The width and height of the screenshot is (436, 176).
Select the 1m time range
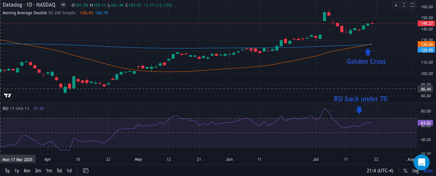click(49, 171)
